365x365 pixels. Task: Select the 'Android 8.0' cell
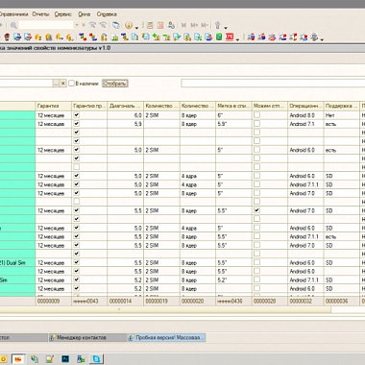305,115
